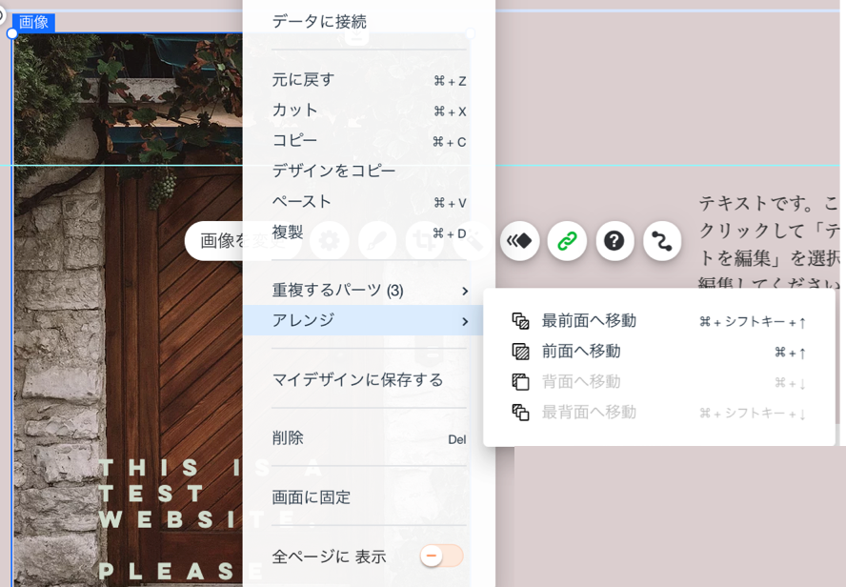The image size is (846, 587).
Task: Open help via the question mark icon
Action: point(614,241)
